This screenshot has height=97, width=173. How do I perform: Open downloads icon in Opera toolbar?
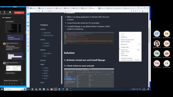(145, 11)
